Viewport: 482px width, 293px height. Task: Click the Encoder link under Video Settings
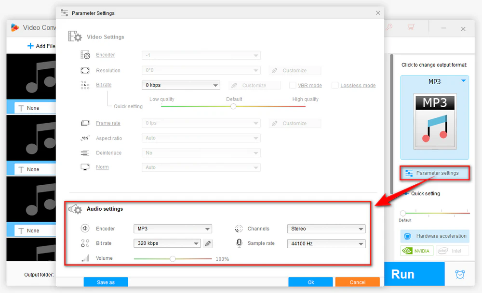click(x=105, y=55)
